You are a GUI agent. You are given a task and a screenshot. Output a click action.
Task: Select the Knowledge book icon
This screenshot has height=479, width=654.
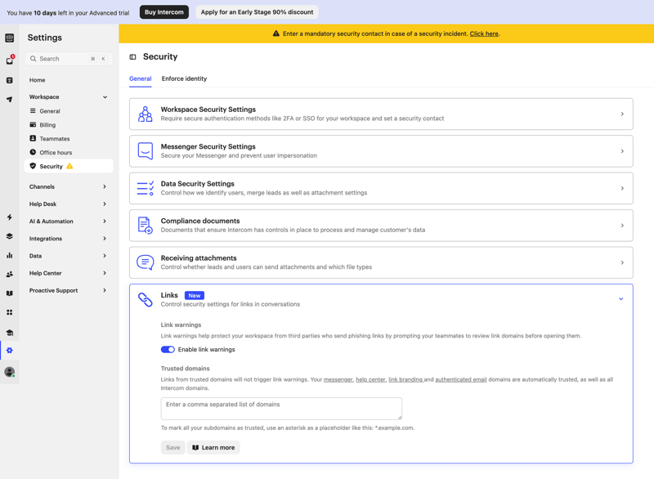pyautogui.click(x=11, y=291)
